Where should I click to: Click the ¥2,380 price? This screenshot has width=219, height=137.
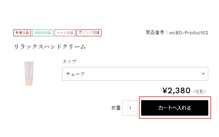176,90
